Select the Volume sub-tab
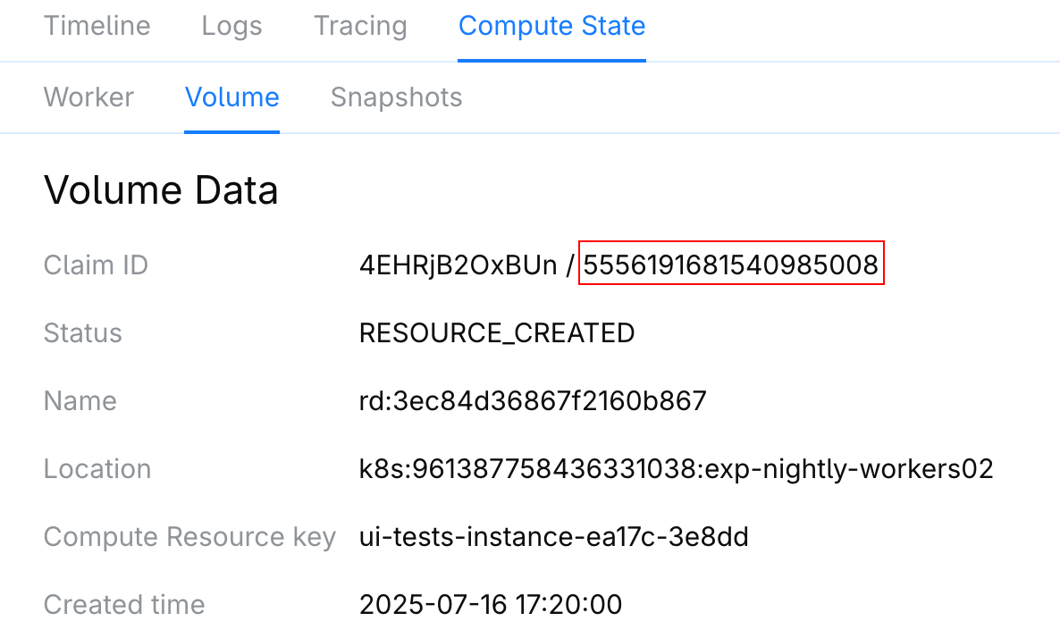The height and width of the screenshot is (638, 1060). [x=231, y=97]
